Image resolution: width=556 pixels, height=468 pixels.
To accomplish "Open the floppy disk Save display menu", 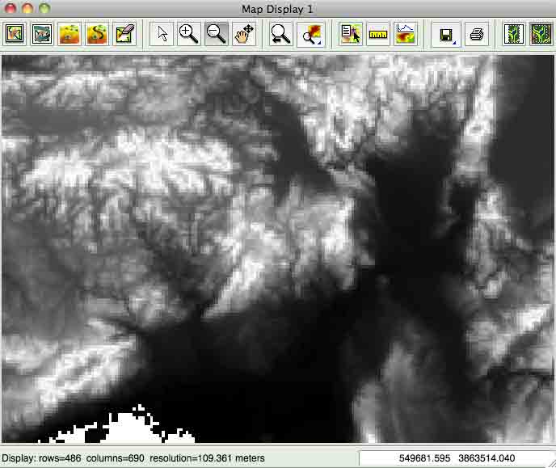I will (446, 34).
